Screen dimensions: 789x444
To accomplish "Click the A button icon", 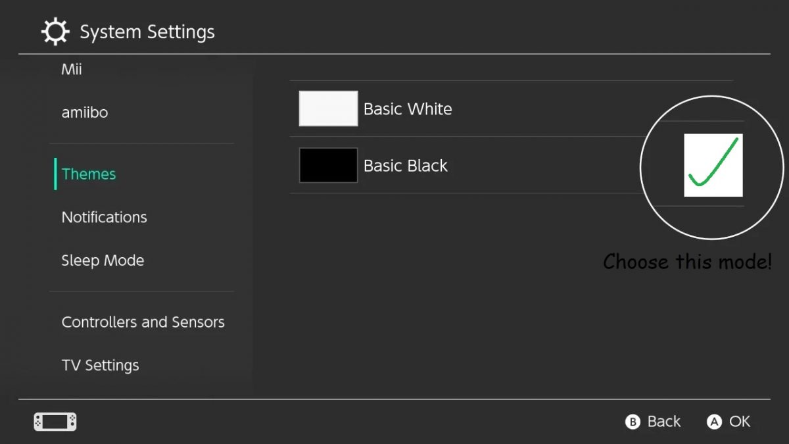I will click(714, 422).
